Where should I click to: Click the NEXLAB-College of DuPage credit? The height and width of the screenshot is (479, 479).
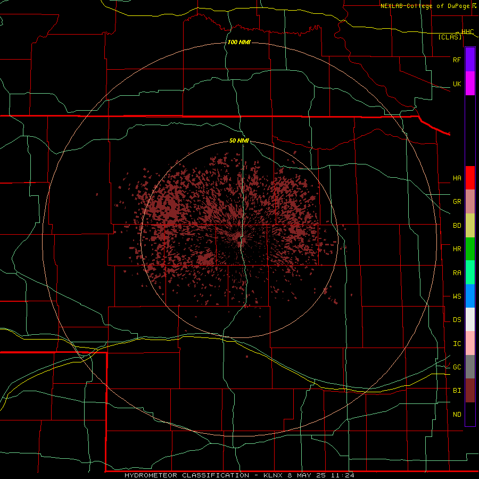(x=426, y=6)
